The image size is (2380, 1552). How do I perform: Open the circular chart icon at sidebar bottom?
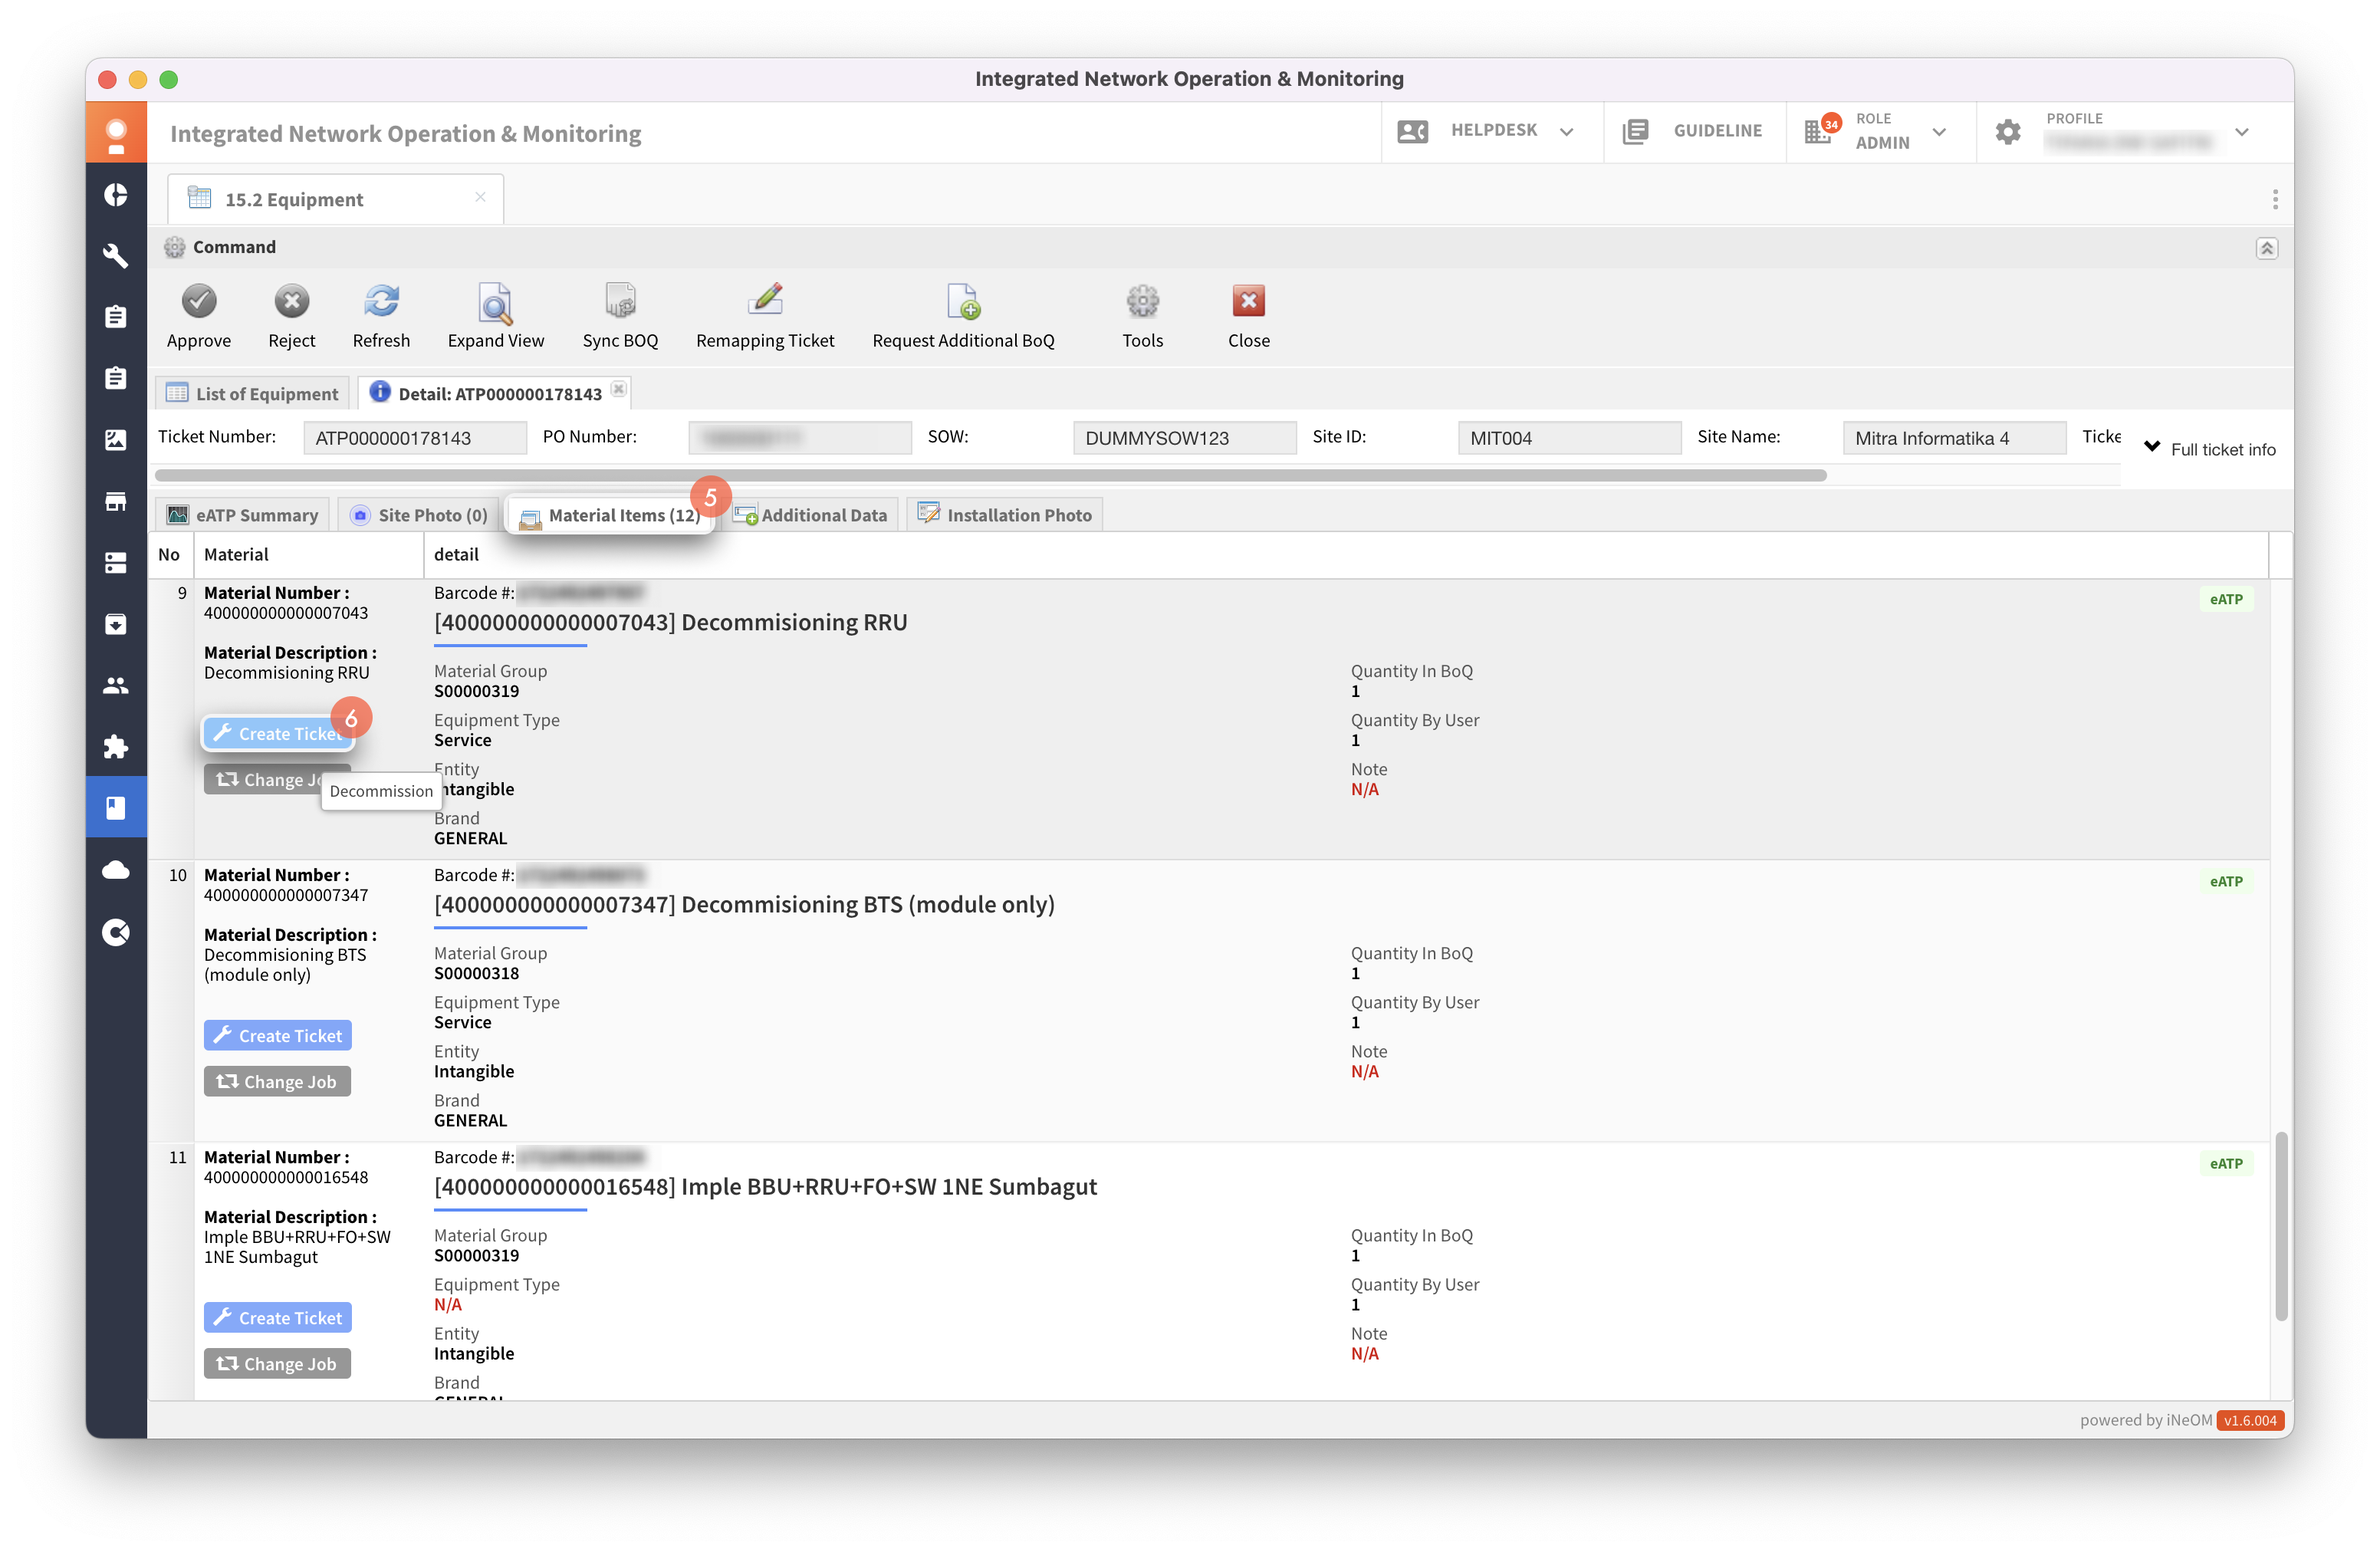(116, 932)
